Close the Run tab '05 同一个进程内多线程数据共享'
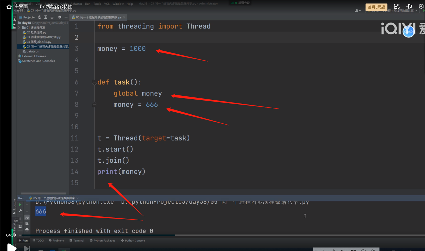 coord(77,198)
